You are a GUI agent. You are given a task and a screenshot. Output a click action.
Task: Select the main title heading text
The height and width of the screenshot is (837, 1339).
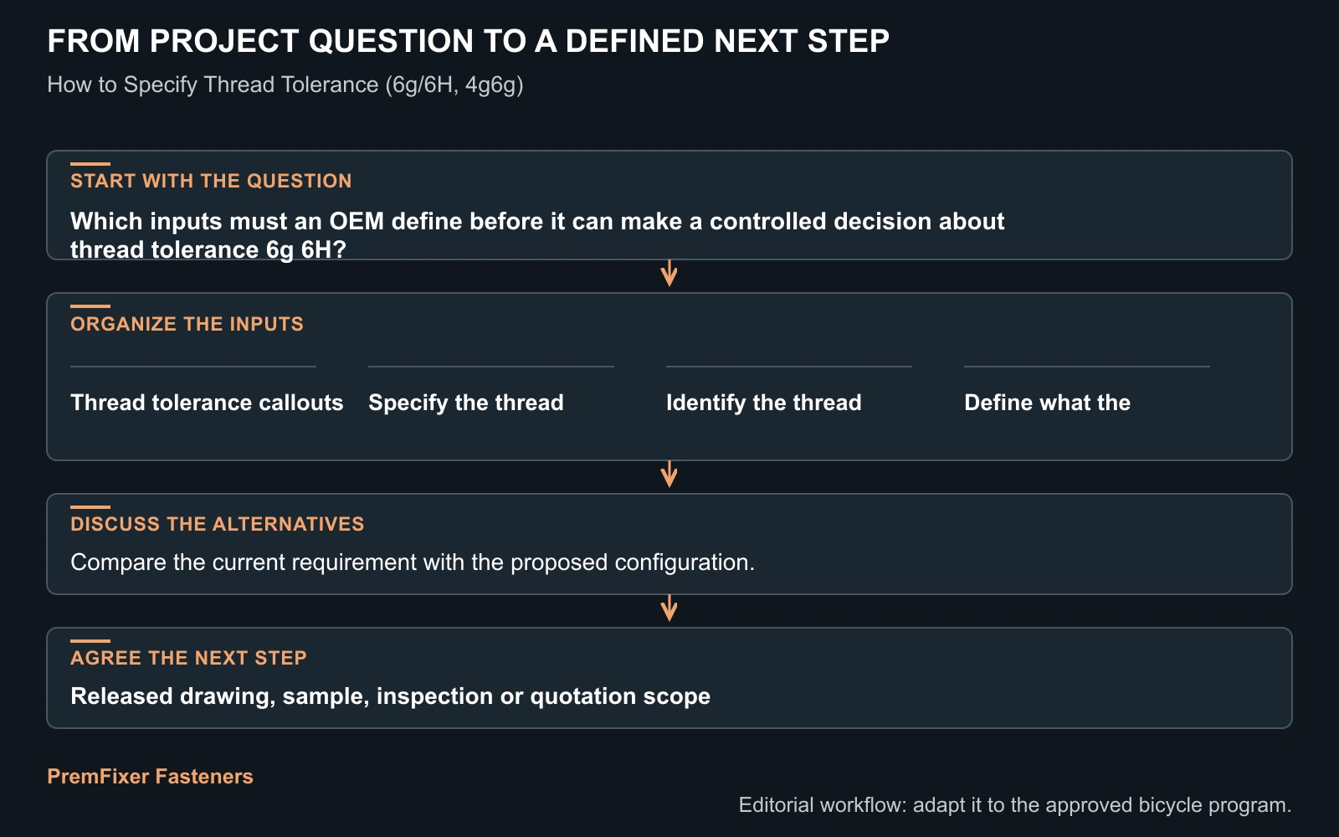[x=468, y=41]
